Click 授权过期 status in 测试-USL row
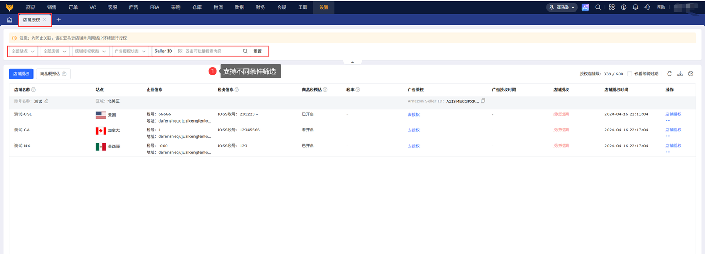 (561, 114)
